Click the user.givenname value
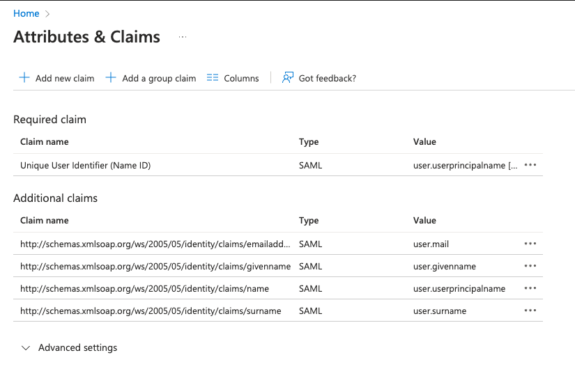 click(445, 267)
